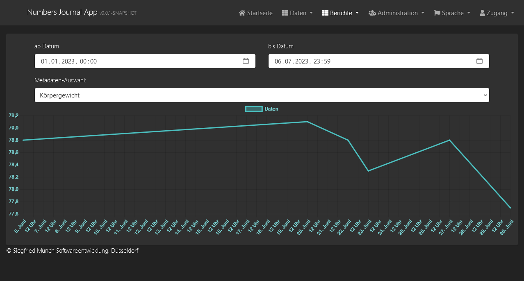Image resolution: width=524 pixels, height=281 pixels.
Task: Expand the Zugang account dropdown caret
Action: coord(513,13)
